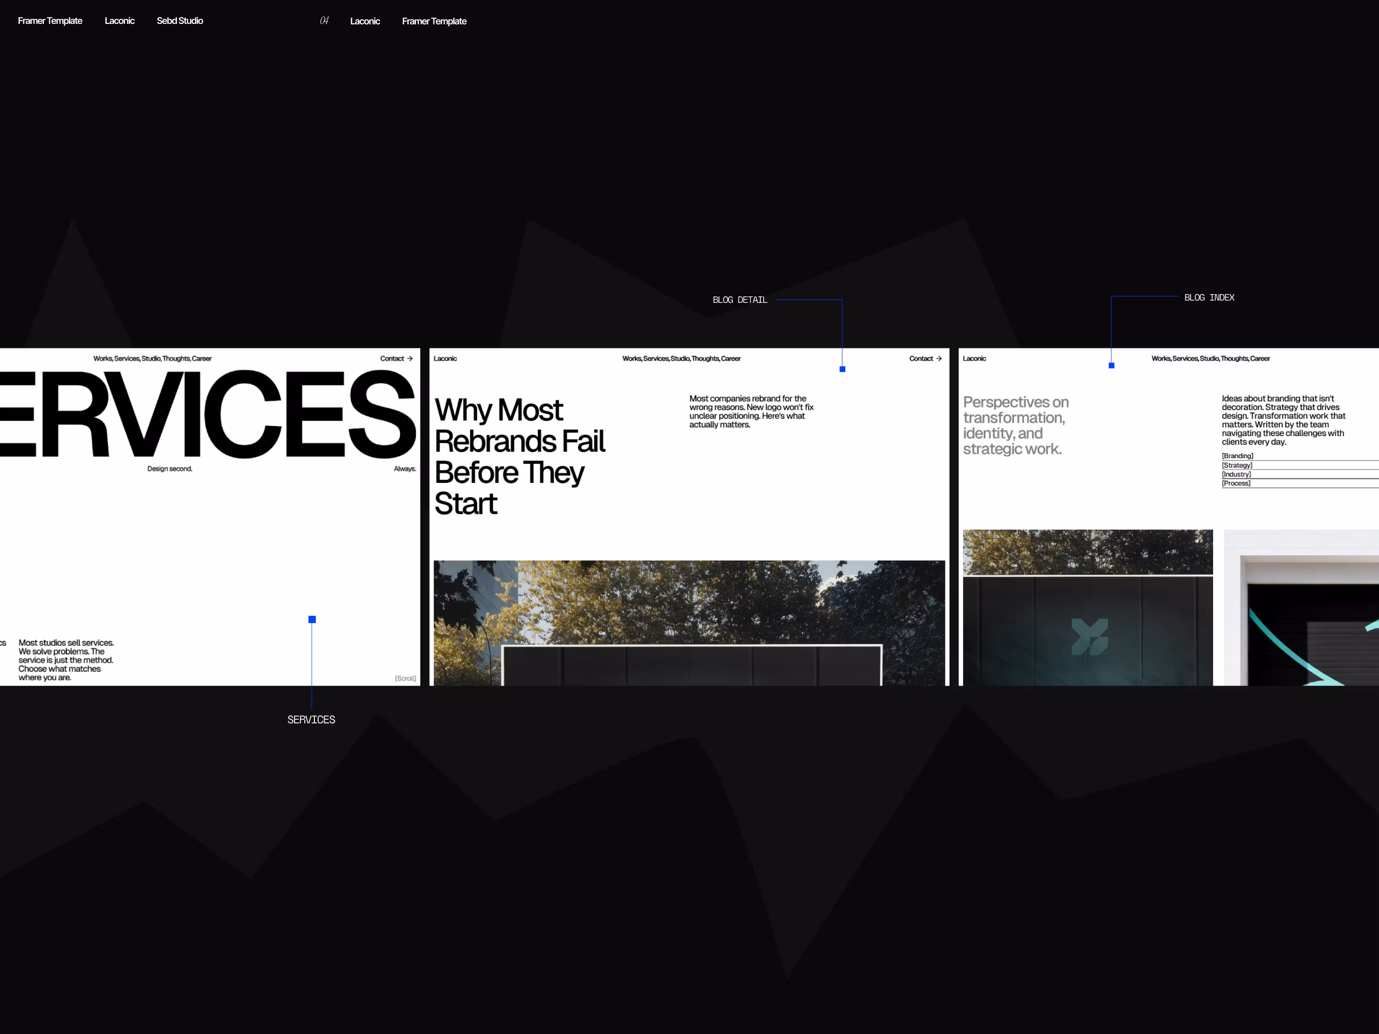Click the blue Services annotation marker
The width and height of the screenshot is (1379, 1034).
click(x=312, y=619)
